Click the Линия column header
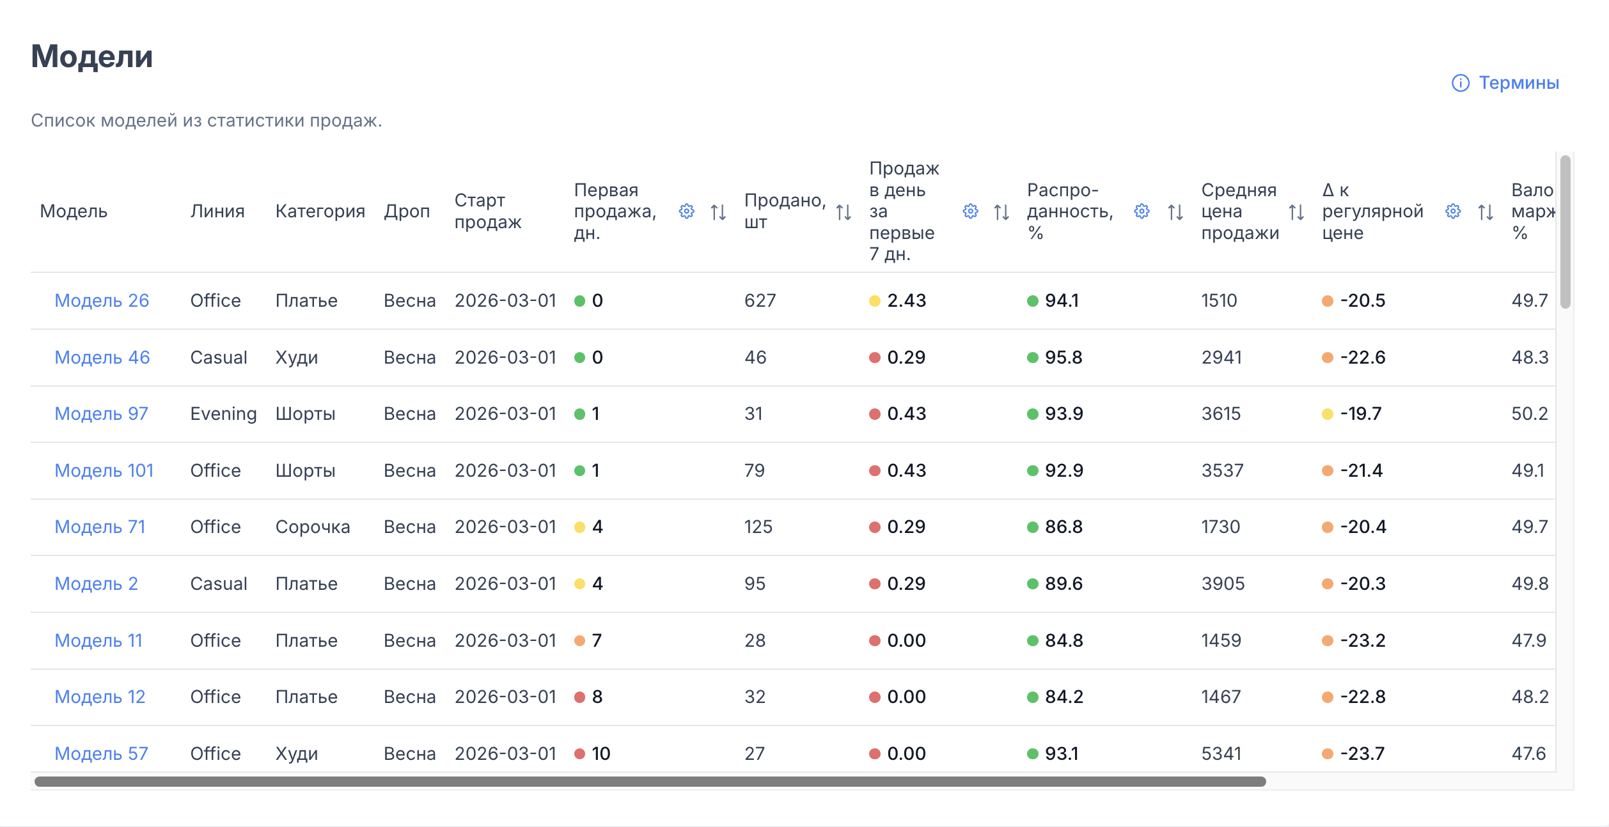Image resolution: width=1609 pixels, height=827 pixels. [x=217, y=212]
